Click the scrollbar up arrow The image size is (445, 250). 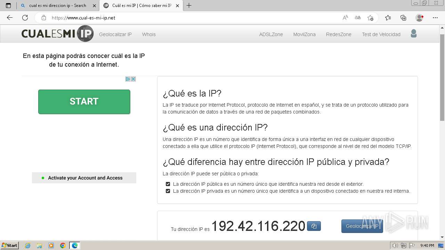[442, 27]
